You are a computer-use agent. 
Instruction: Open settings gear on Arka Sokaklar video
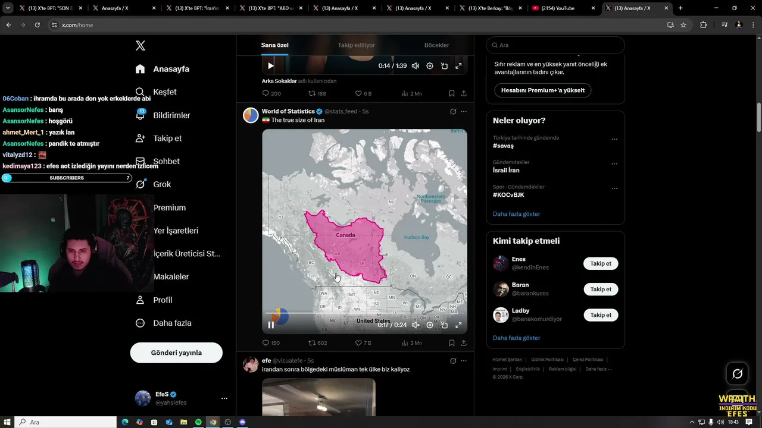[430, 66]
